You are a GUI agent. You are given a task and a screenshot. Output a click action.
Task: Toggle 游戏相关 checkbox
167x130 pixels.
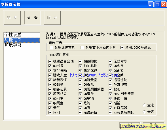pos(50,94)
